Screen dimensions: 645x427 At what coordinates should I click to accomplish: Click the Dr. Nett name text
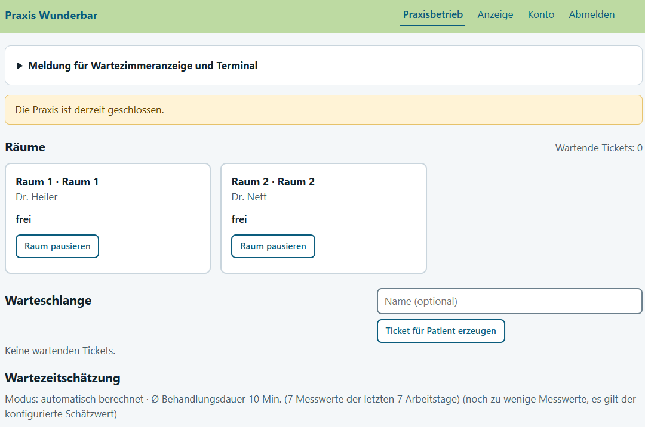[249, 197]
